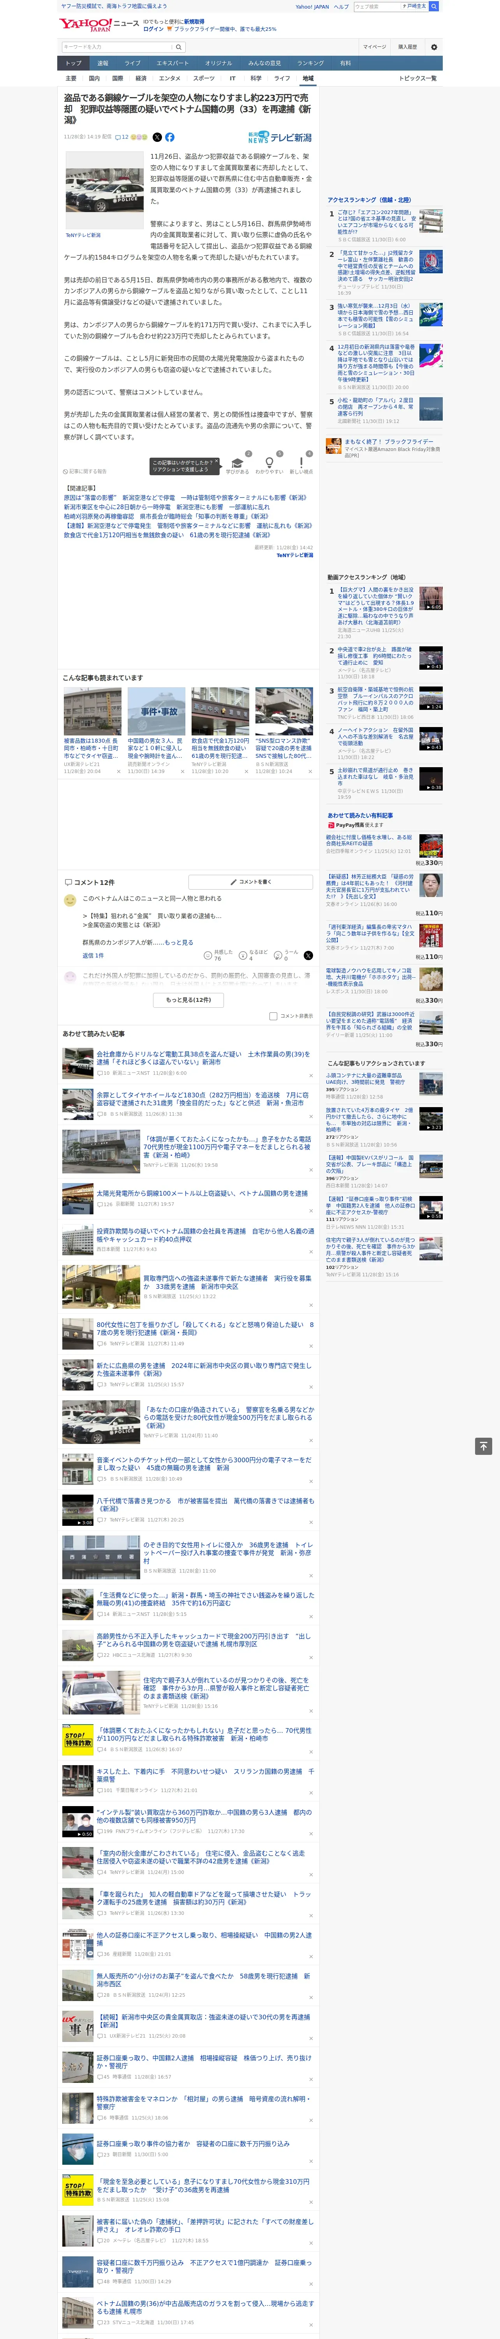Open the エキスパート navigation tab
The width and height of the screenshot is (500, 2339).
pyautogui.click(x=173, y=64)
